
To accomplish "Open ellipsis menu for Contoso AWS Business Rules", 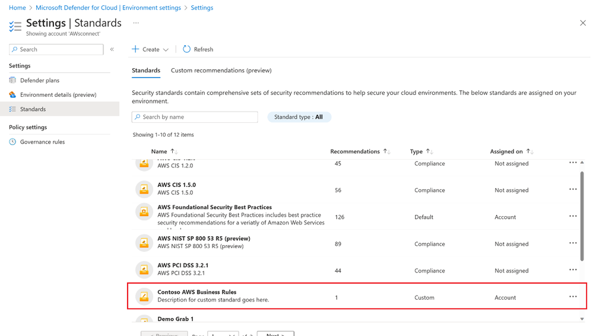I will point(573,297).
